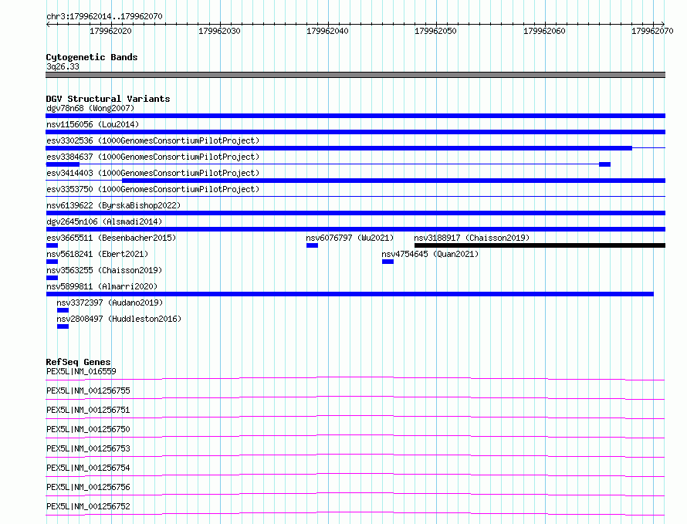Open the esv3414403 variant label

(153, 173)
